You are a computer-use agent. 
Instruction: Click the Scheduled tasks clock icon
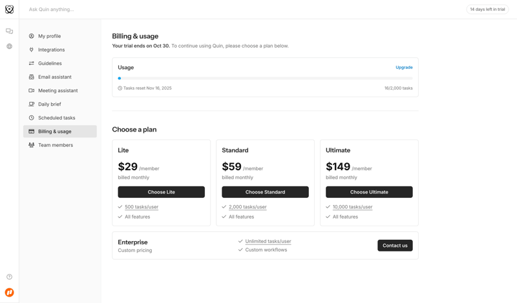[31, 118]
